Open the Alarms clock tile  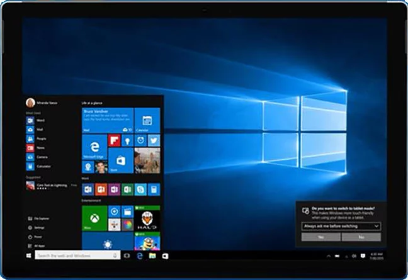pos(140,140)
